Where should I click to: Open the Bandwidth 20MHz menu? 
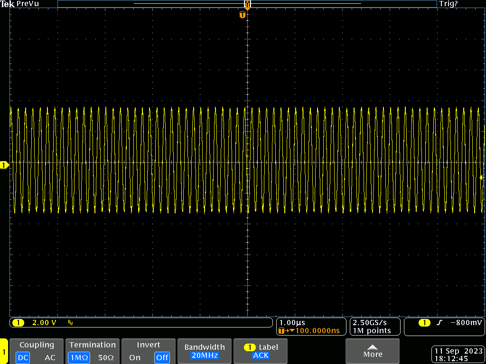point(205,351)
